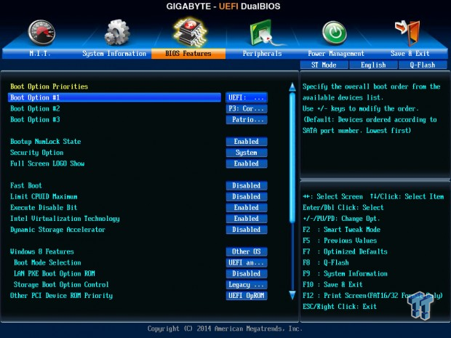
Task: Switch to the Peripherals tab
Action: tap(262, 54)
